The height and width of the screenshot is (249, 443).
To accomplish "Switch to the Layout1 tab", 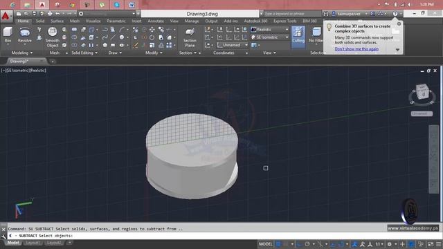I will coord(33,243).
